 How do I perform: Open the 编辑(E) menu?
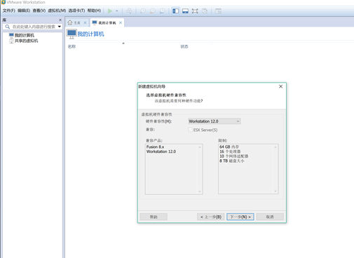click(x=24, y=11)
